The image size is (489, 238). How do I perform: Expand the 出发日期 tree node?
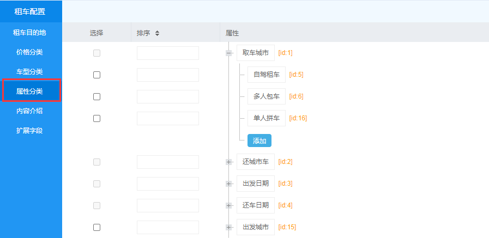229,184
